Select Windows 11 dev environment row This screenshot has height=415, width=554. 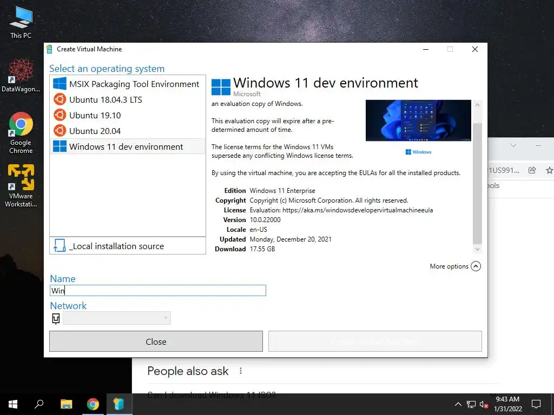pyautogui.click(x=128, y=146)
